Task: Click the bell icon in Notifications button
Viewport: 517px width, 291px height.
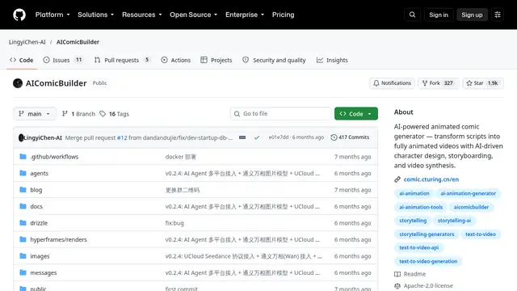Action: tap(376, 83)
